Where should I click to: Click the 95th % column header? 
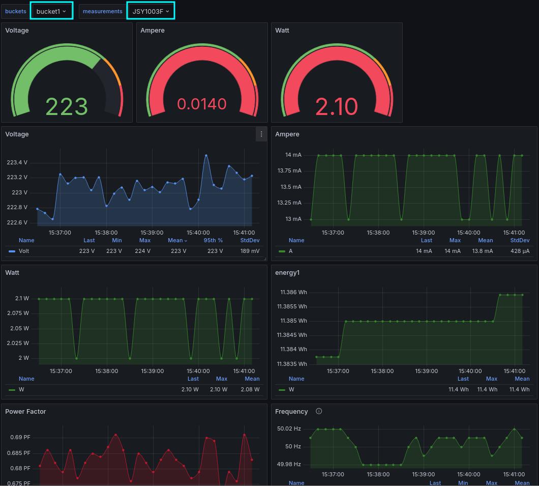tap(213, 240)
